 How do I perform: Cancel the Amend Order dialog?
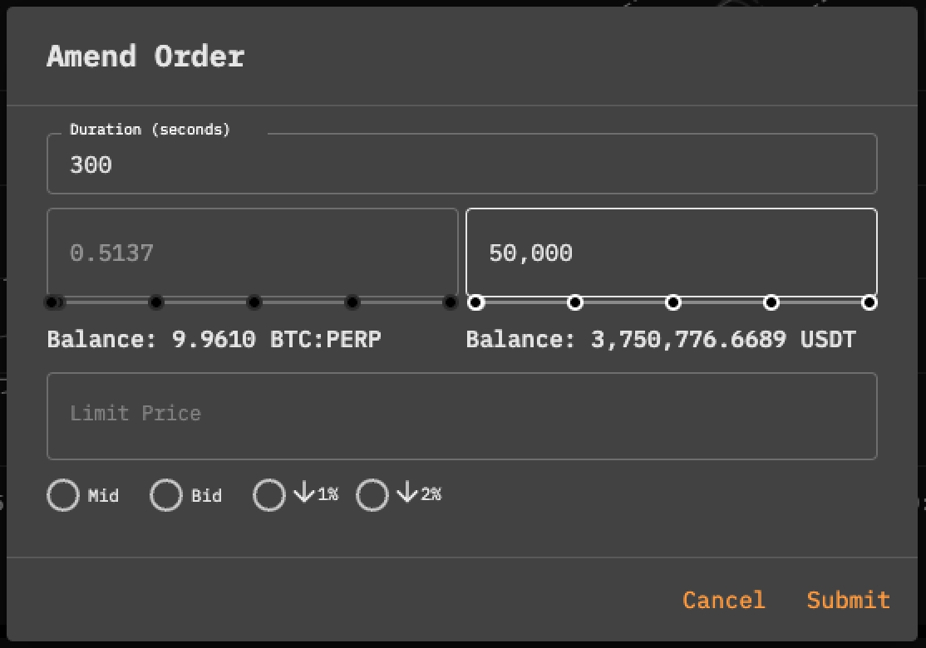[723, 600]
